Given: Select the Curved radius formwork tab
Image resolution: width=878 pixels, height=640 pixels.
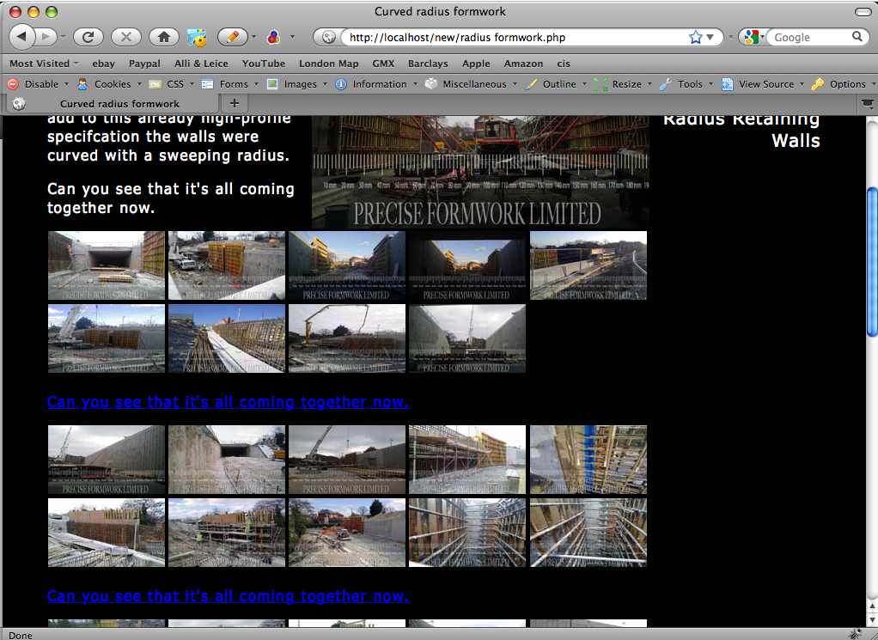Looking at the screenshot, I should [112, 103].
